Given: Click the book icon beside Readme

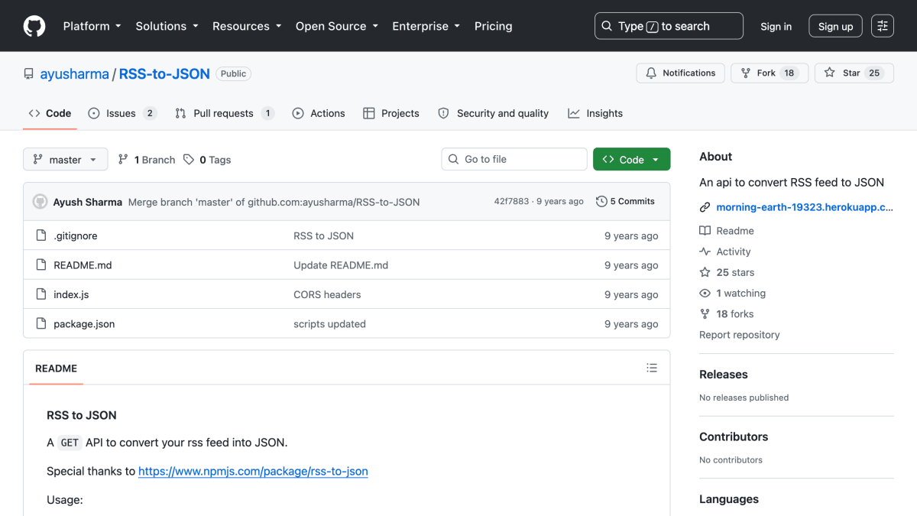Looking at the screenshot, I should point(705,231).
